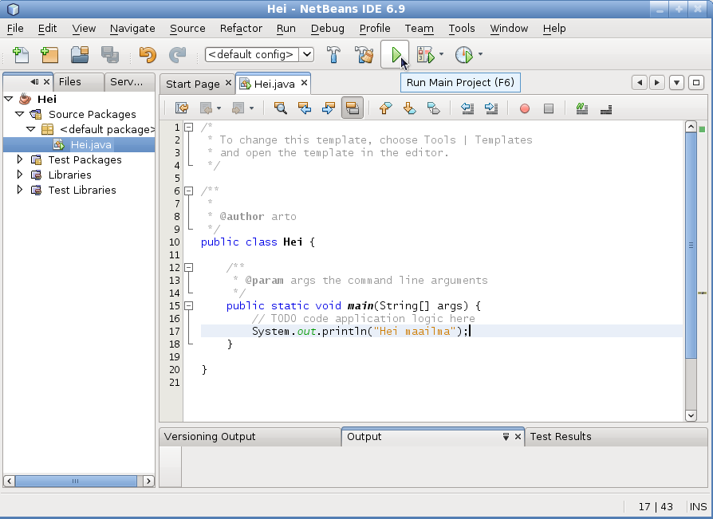Clean and build with the hammer-and-broom icon
The image size is (713, 519).
[364, 55]
